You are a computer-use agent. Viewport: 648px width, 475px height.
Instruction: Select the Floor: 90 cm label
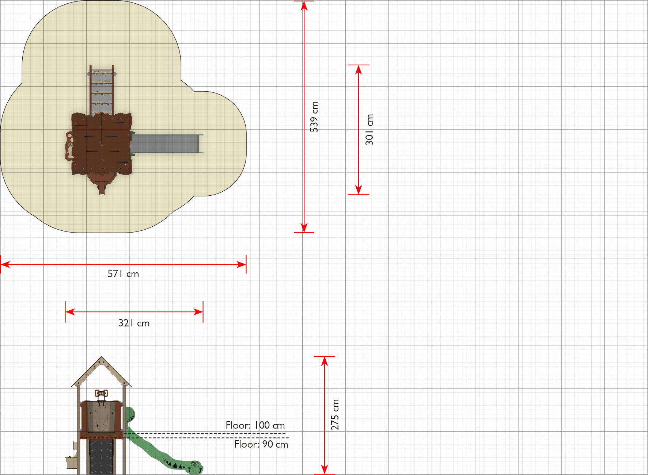[261, 444]
